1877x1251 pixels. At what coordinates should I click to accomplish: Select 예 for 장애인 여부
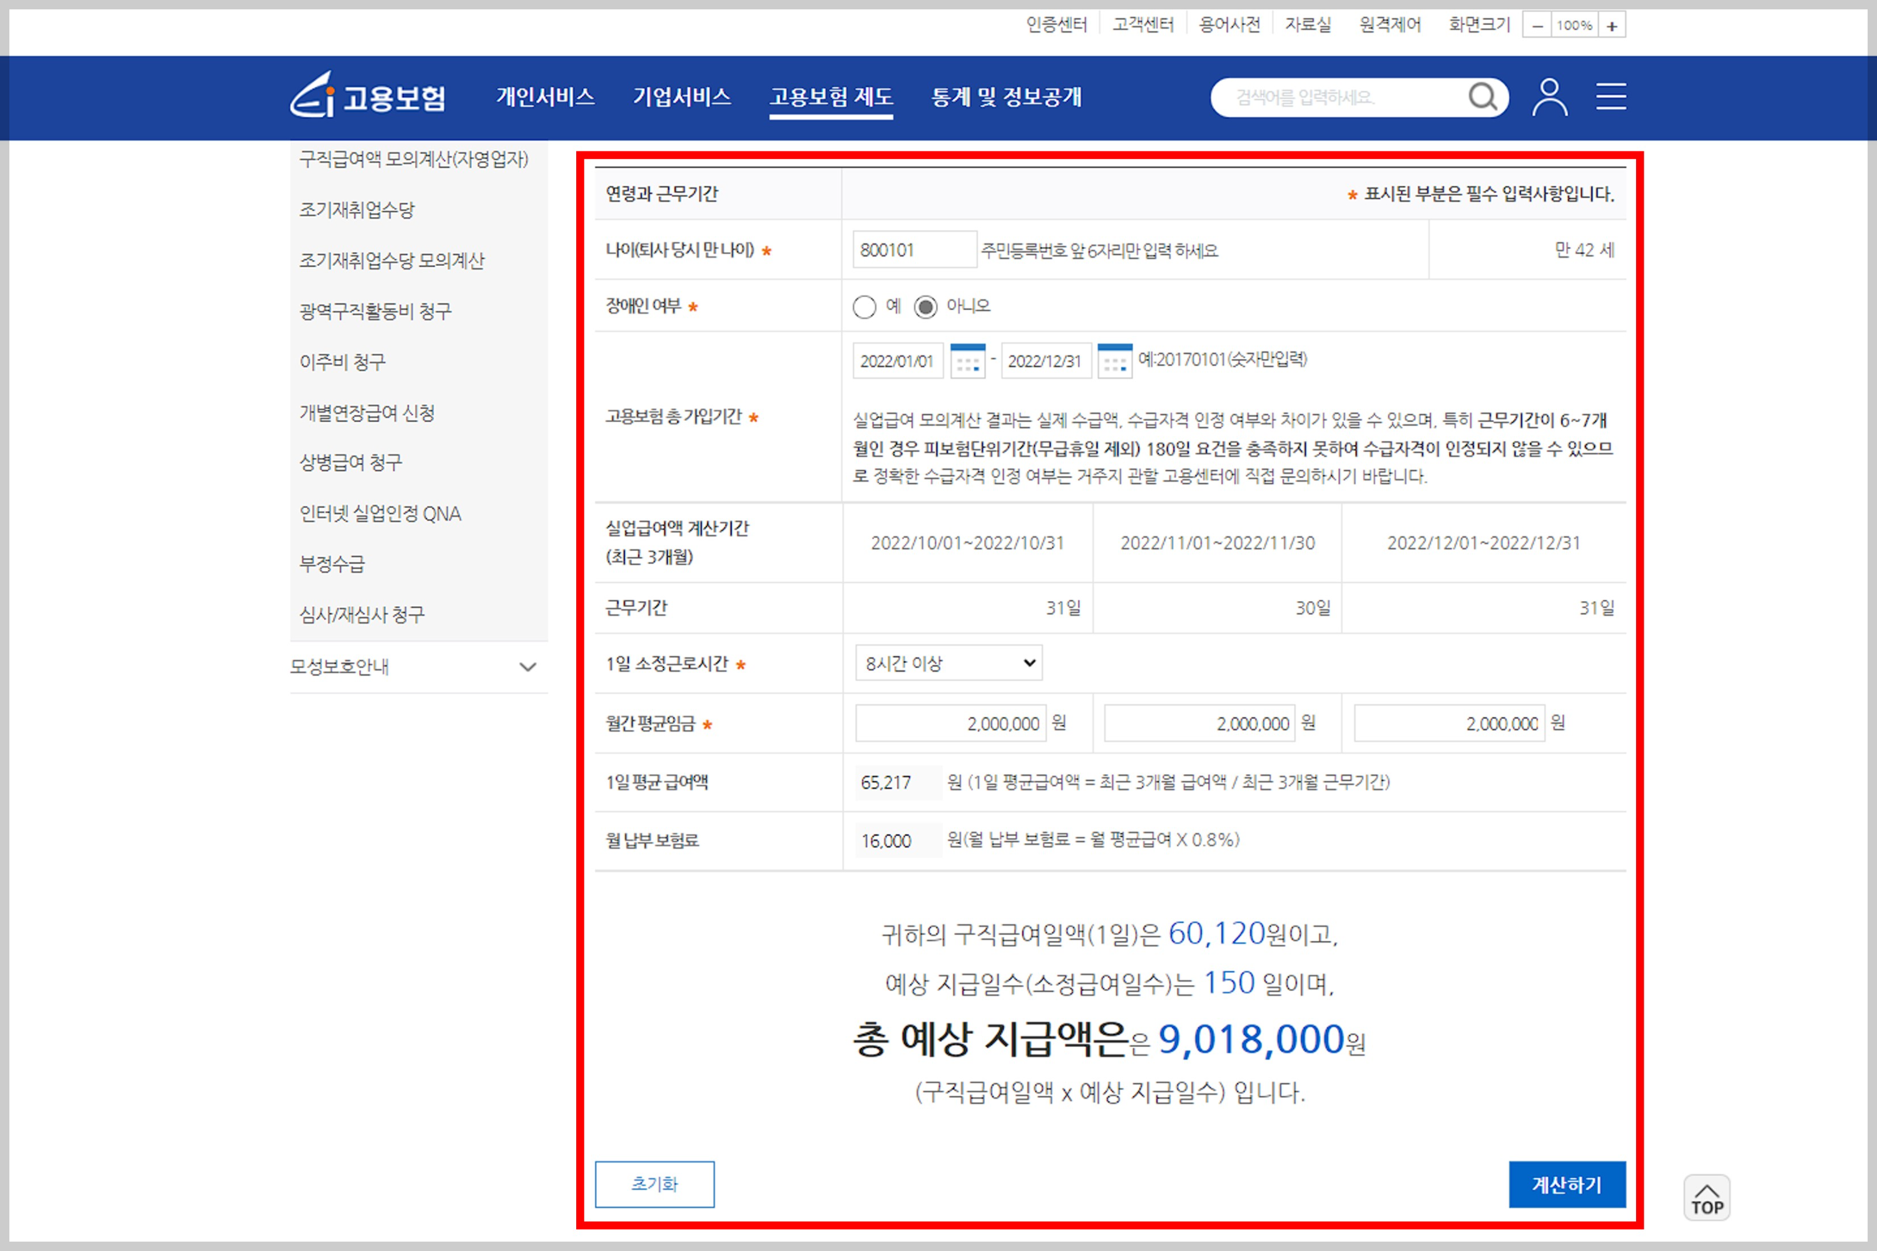click(864, 306)
